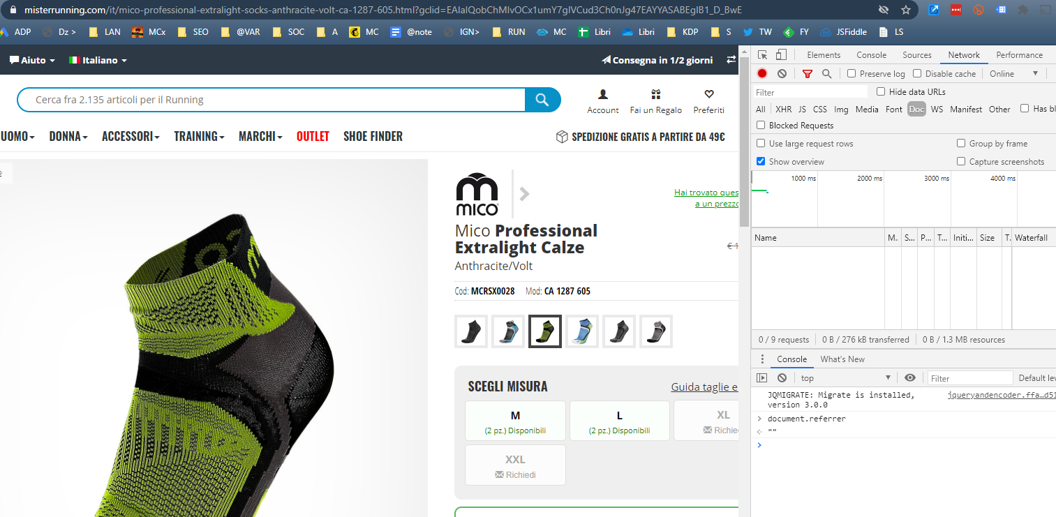The width and height of the screenshot is (1056, 517).
Task: Enable the Preserve log checkbox
Action: pyautogui.click(x=852, y=73)
